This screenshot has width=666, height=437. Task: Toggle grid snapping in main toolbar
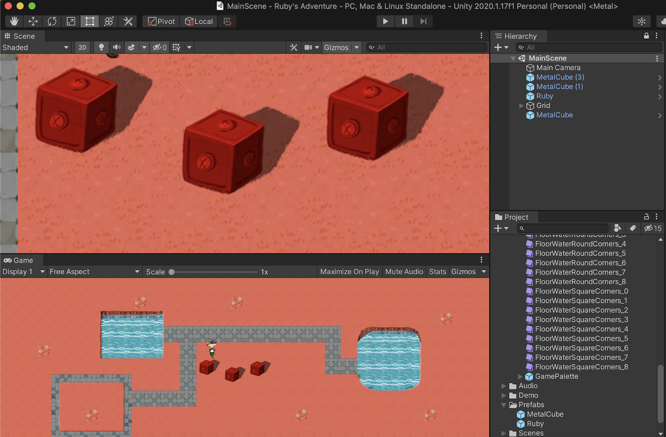pos(227,21)
